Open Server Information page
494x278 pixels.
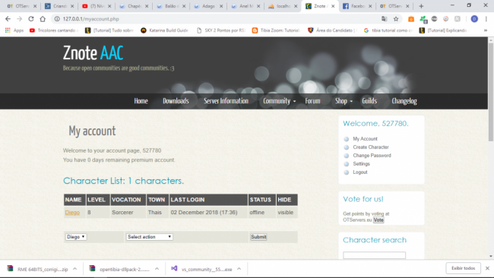coord(226,101)
